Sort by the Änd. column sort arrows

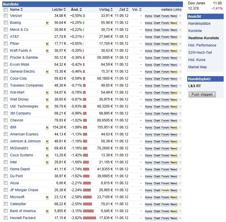coord(81,10)
